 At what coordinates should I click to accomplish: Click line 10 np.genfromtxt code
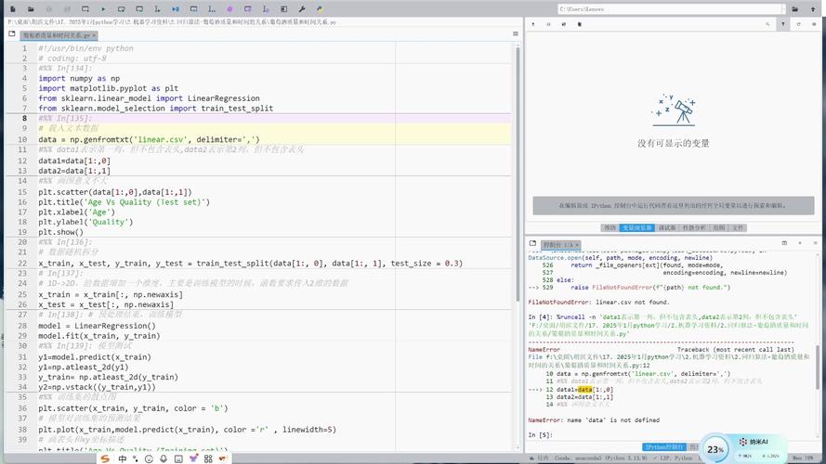pyautogui.click(x=149, y=139)
